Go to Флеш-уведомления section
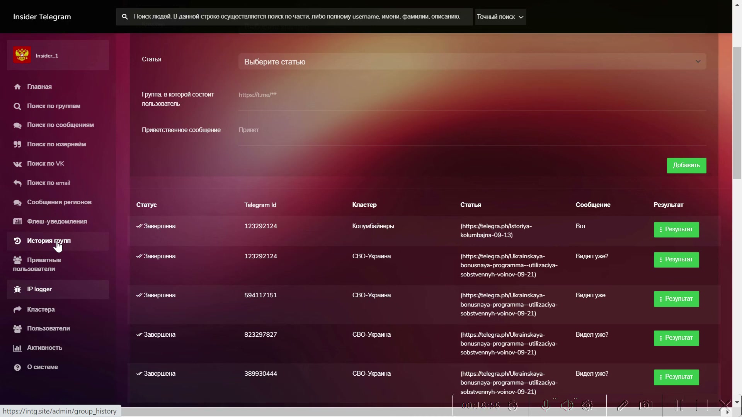The height and width of the screenshot is (417, 742). [58, 222]
